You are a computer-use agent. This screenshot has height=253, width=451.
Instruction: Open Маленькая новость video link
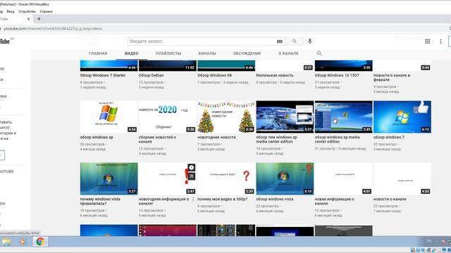[x=275, y=75]
